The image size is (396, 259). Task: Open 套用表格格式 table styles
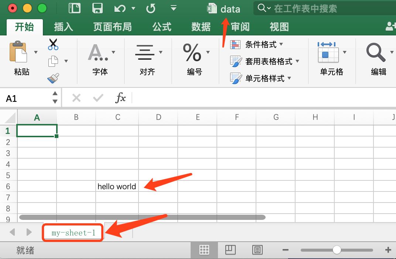pos(264,61)
